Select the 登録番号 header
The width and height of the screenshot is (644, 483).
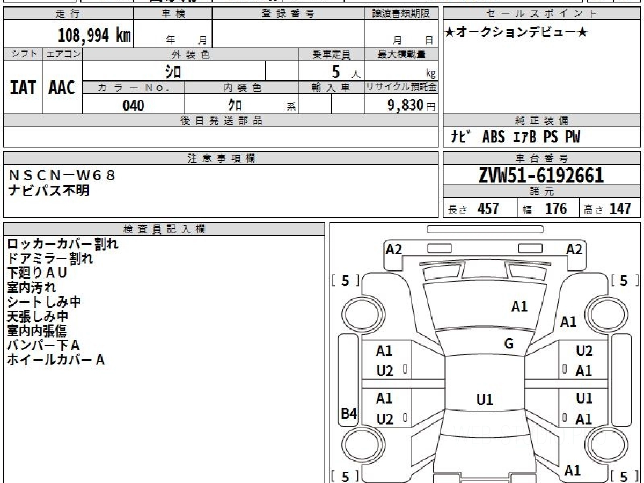coord(288,14)
